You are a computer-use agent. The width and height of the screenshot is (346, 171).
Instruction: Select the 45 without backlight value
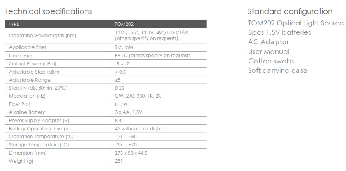pos(138,128)
